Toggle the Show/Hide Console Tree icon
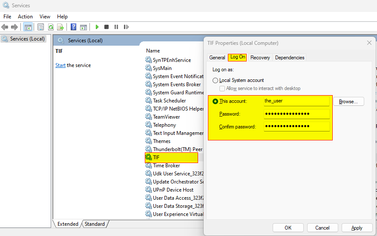The image size is (377, 236). click(x=28, y=27)
